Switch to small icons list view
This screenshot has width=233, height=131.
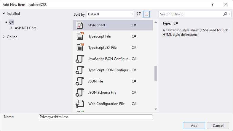click(x=146, y=14)
